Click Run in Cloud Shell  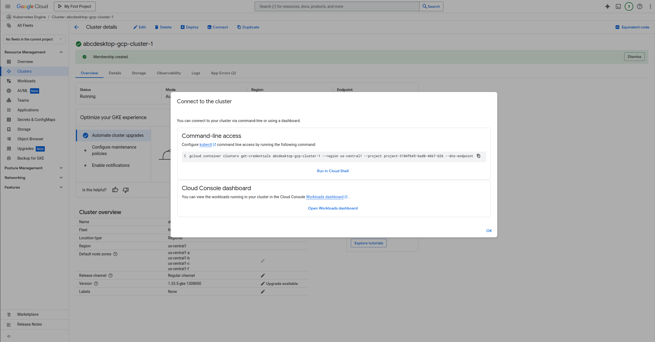pos(333,171)
